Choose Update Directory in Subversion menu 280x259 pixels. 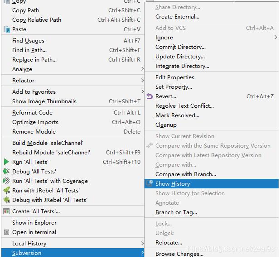click(x=180, y=57)
